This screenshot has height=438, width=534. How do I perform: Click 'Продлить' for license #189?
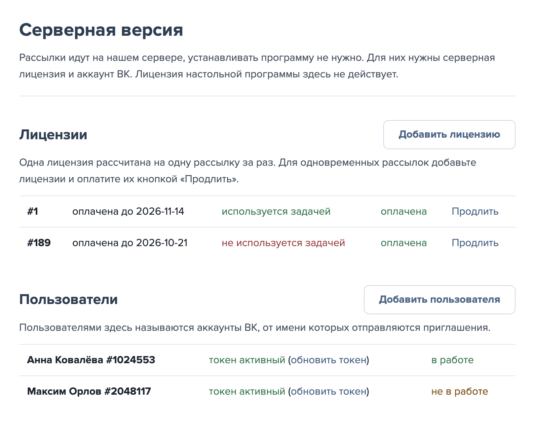click(475, 243)
